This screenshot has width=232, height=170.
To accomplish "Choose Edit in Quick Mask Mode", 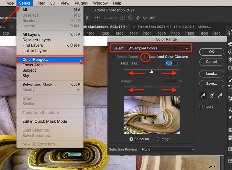I will 50,121.
